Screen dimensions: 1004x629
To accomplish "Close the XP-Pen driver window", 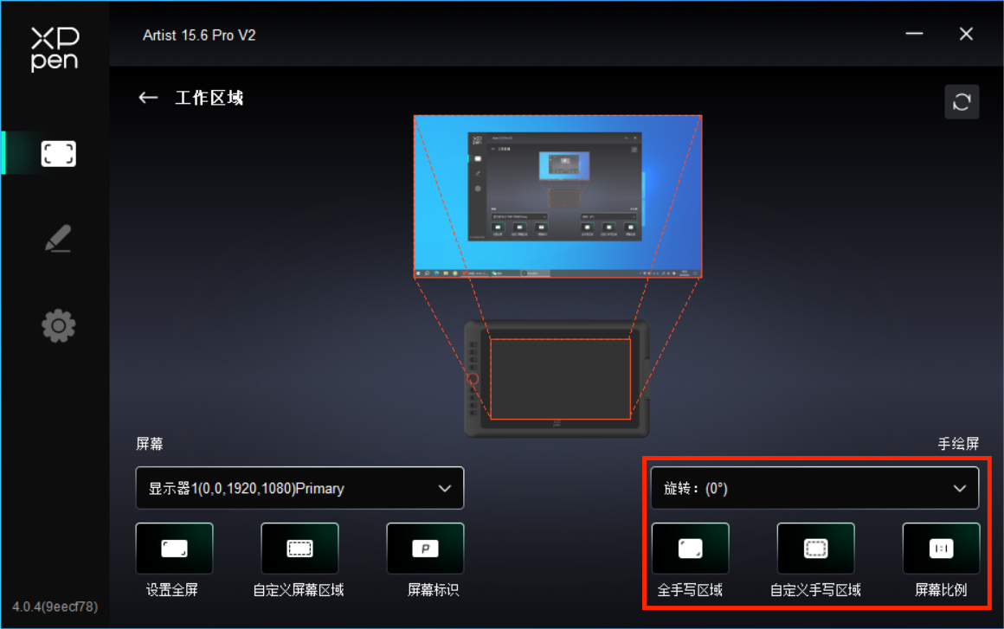I will [x=966, y=35].
